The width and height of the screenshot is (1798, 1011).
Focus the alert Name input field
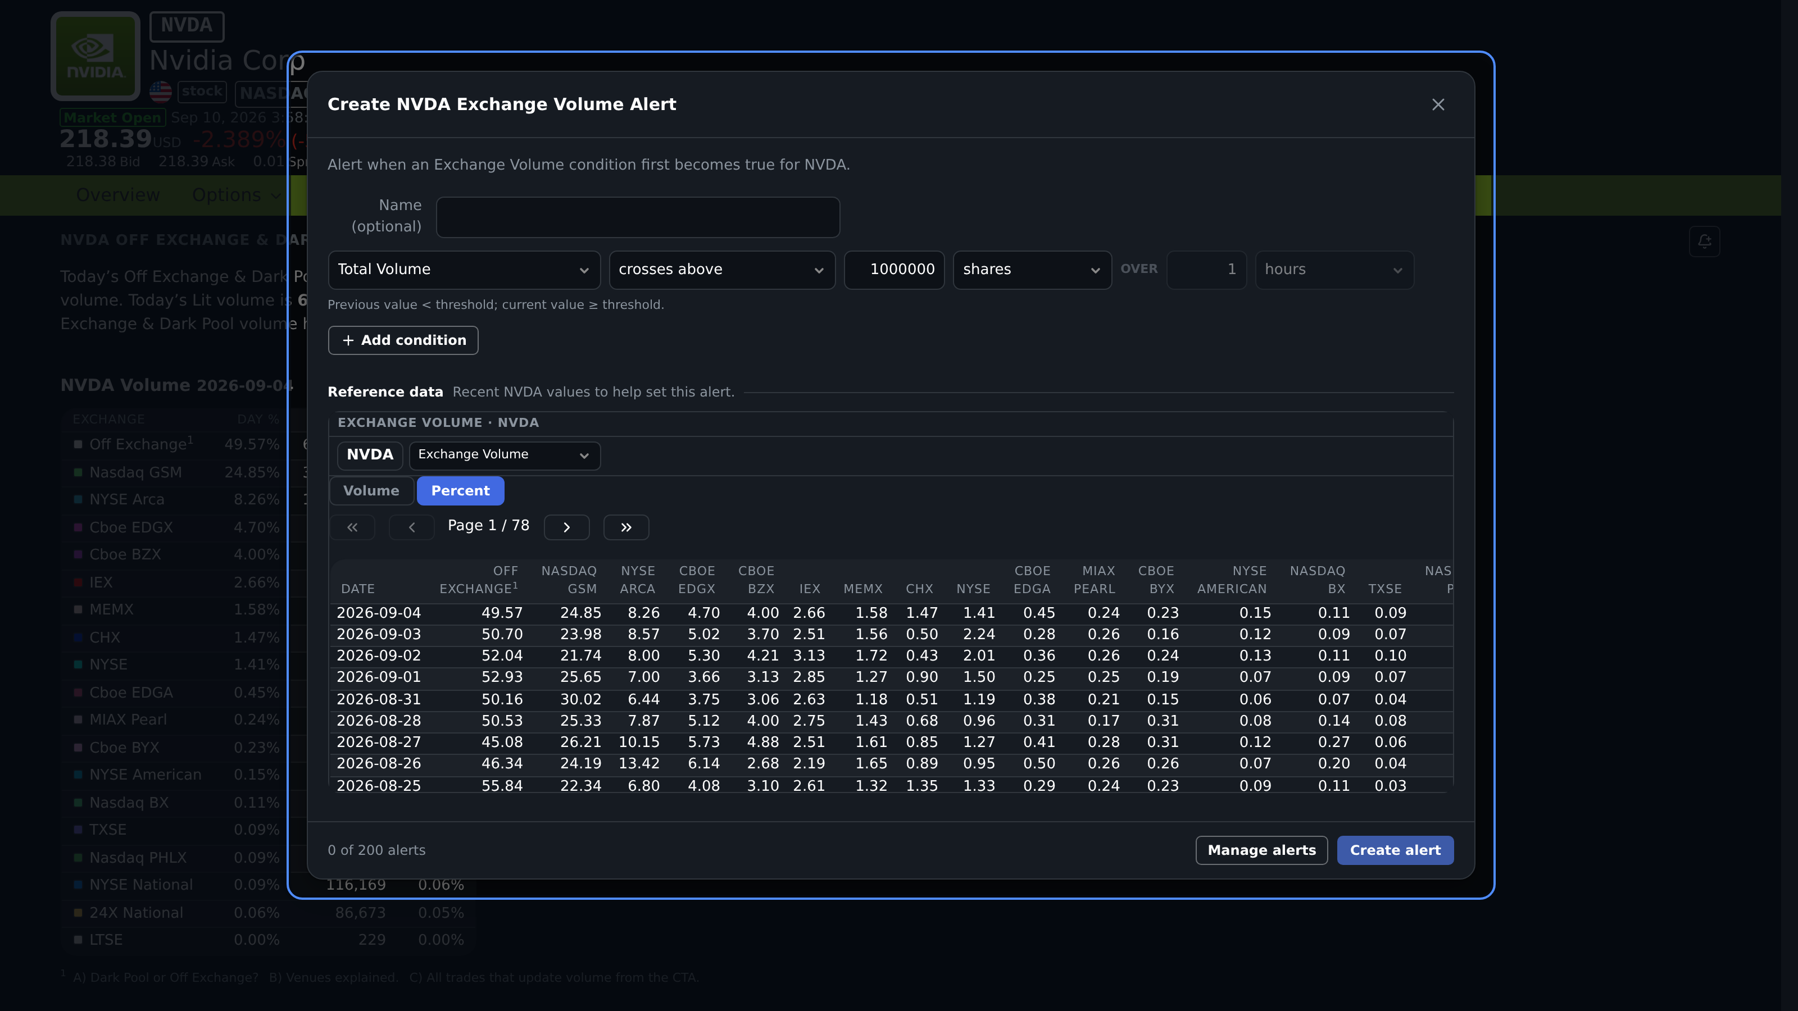638,217
